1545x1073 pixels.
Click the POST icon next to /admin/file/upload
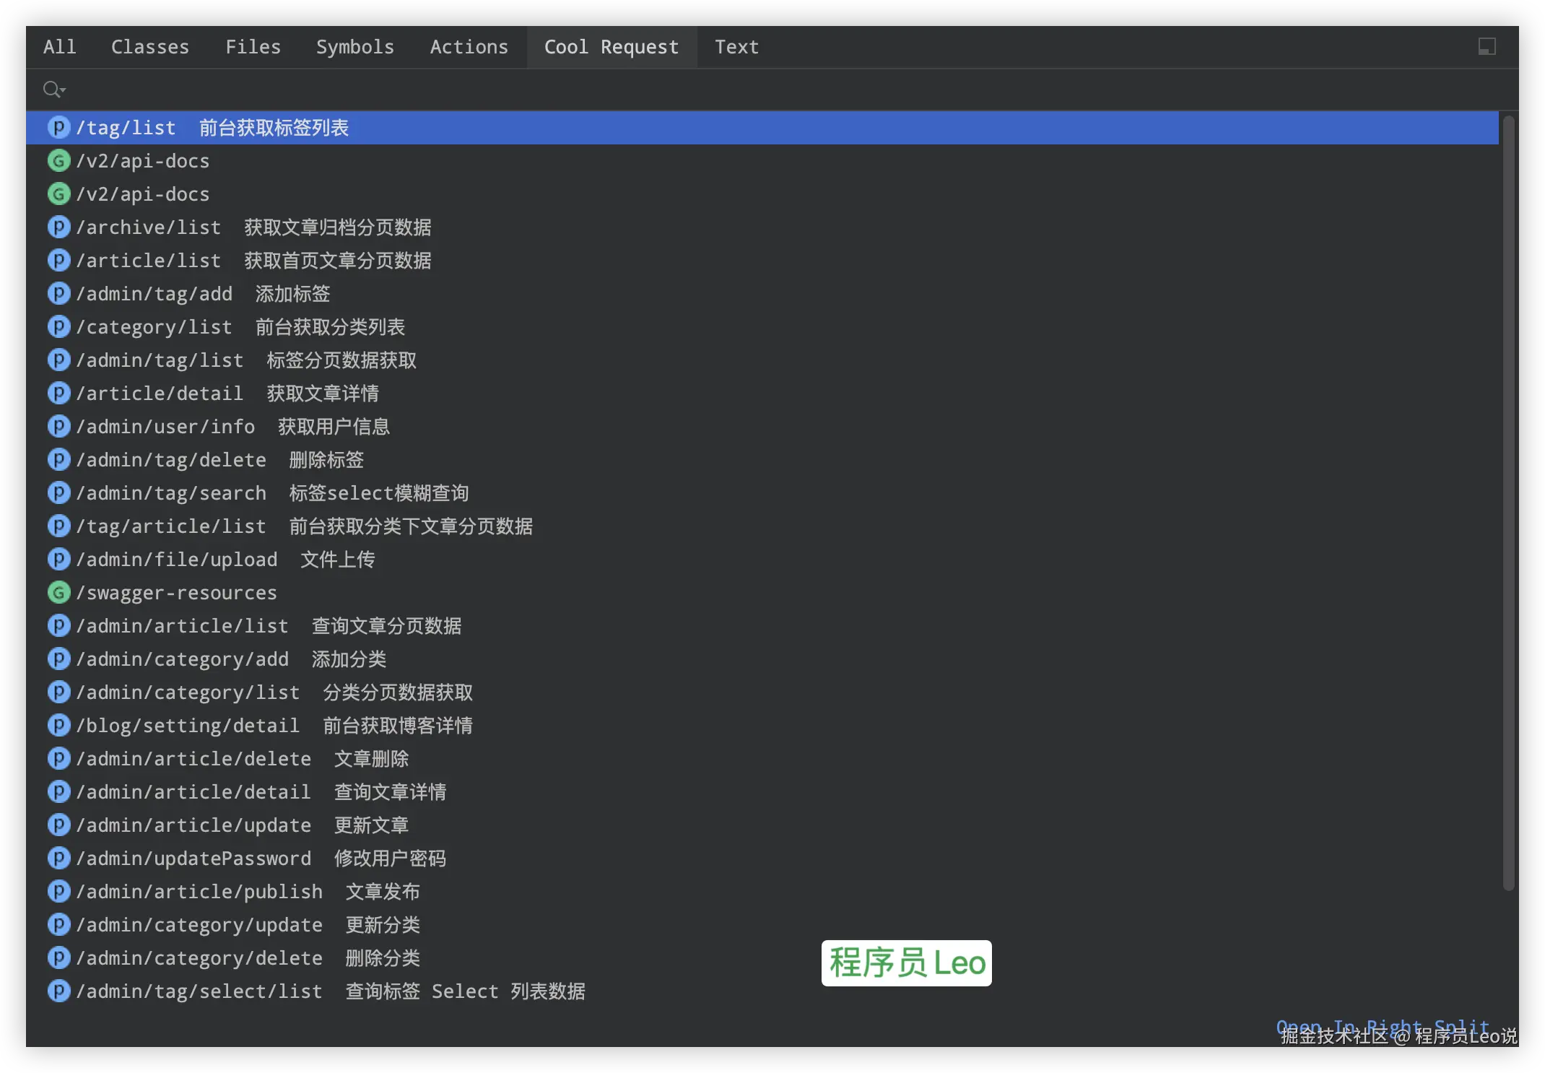[x=58, y=559]
